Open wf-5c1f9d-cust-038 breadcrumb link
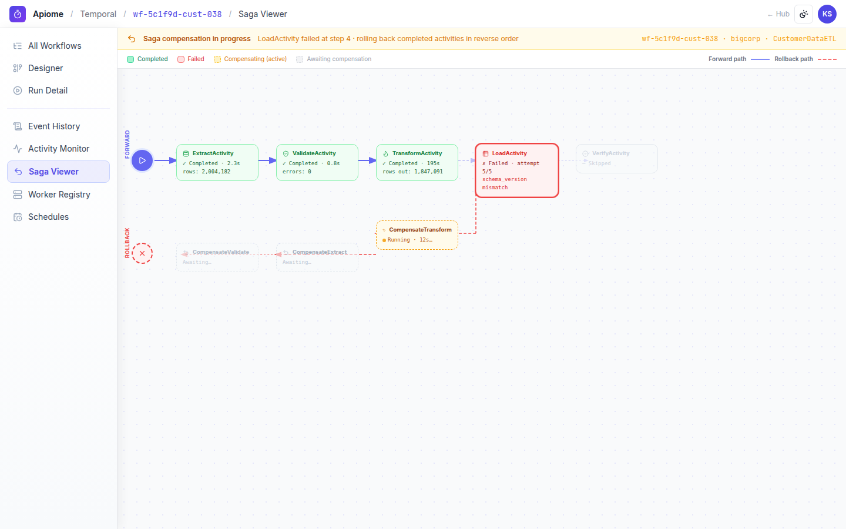This screenshot has width=846, height=529. coord(177,14)
